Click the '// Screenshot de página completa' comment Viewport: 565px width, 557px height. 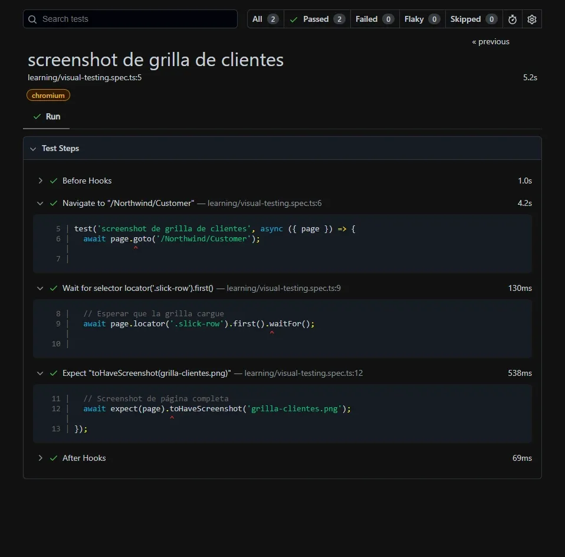(156, 399)
